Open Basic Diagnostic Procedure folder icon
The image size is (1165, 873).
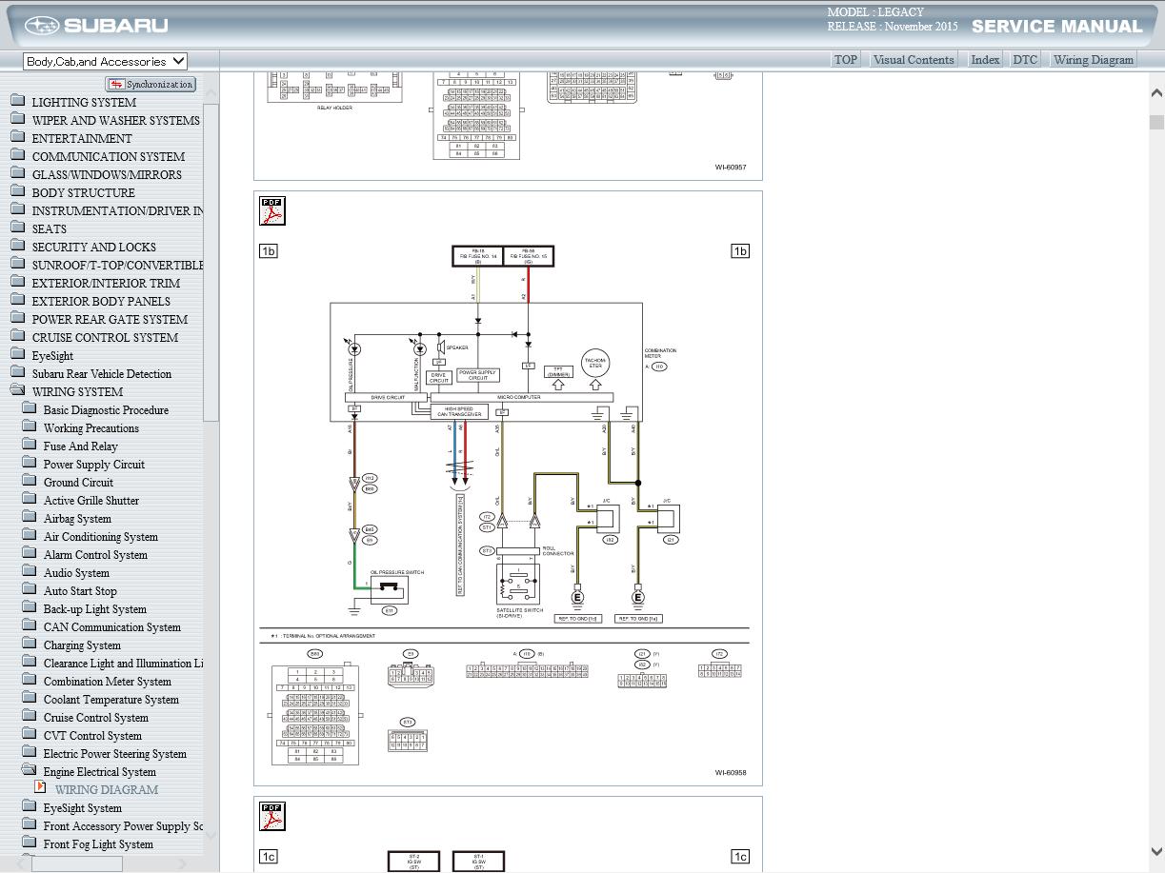pos(30,408)
